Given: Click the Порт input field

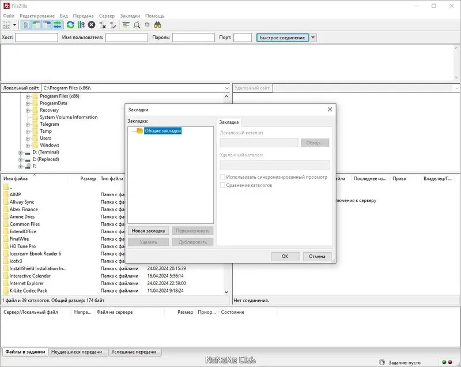Looking at the screenshot, I should tap(243, 38).
